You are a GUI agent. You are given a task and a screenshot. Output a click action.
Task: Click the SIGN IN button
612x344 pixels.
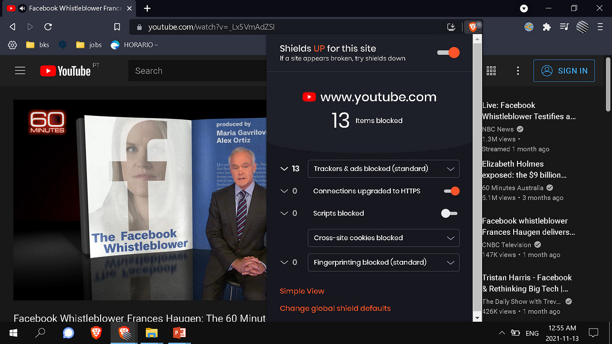coord(564,71)
